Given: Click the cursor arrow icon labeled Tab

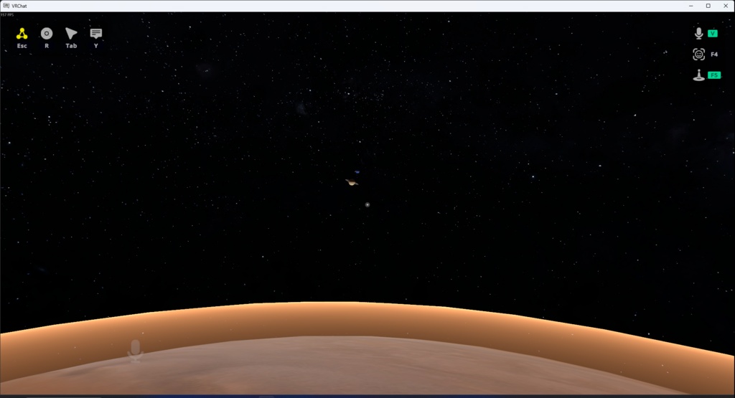Looking at the screenshot, I should pyautogui.click(x=71, y=34).
